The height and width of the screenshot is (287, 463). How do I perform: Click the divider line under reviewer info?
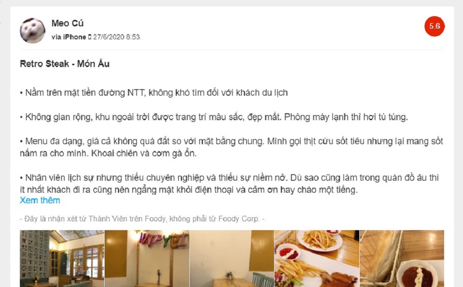pyautogui.click(x=232, y=50)
